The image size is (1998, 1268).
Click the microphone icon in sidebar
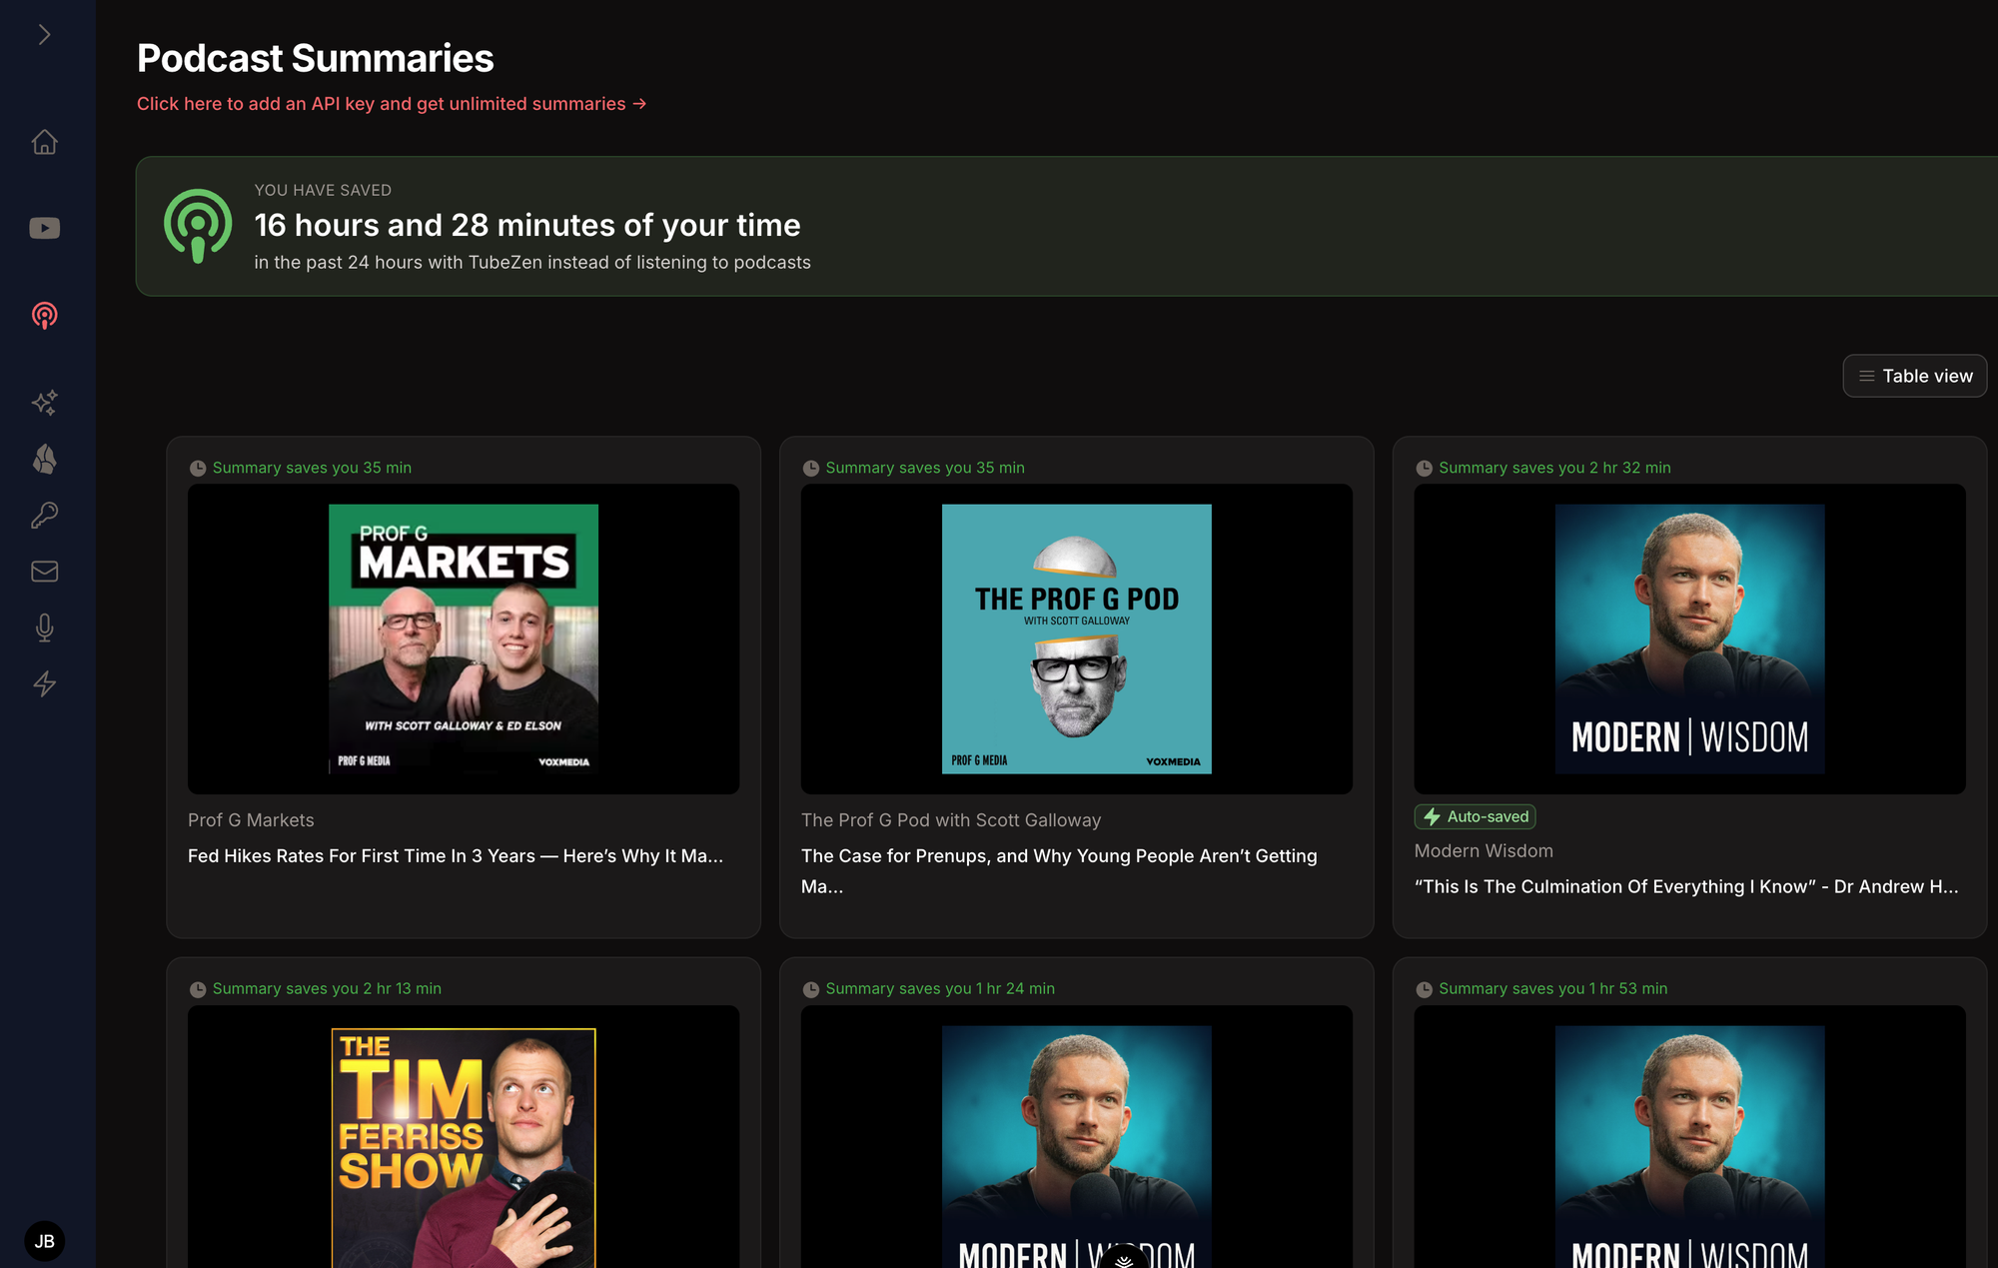tap(44, 628)
